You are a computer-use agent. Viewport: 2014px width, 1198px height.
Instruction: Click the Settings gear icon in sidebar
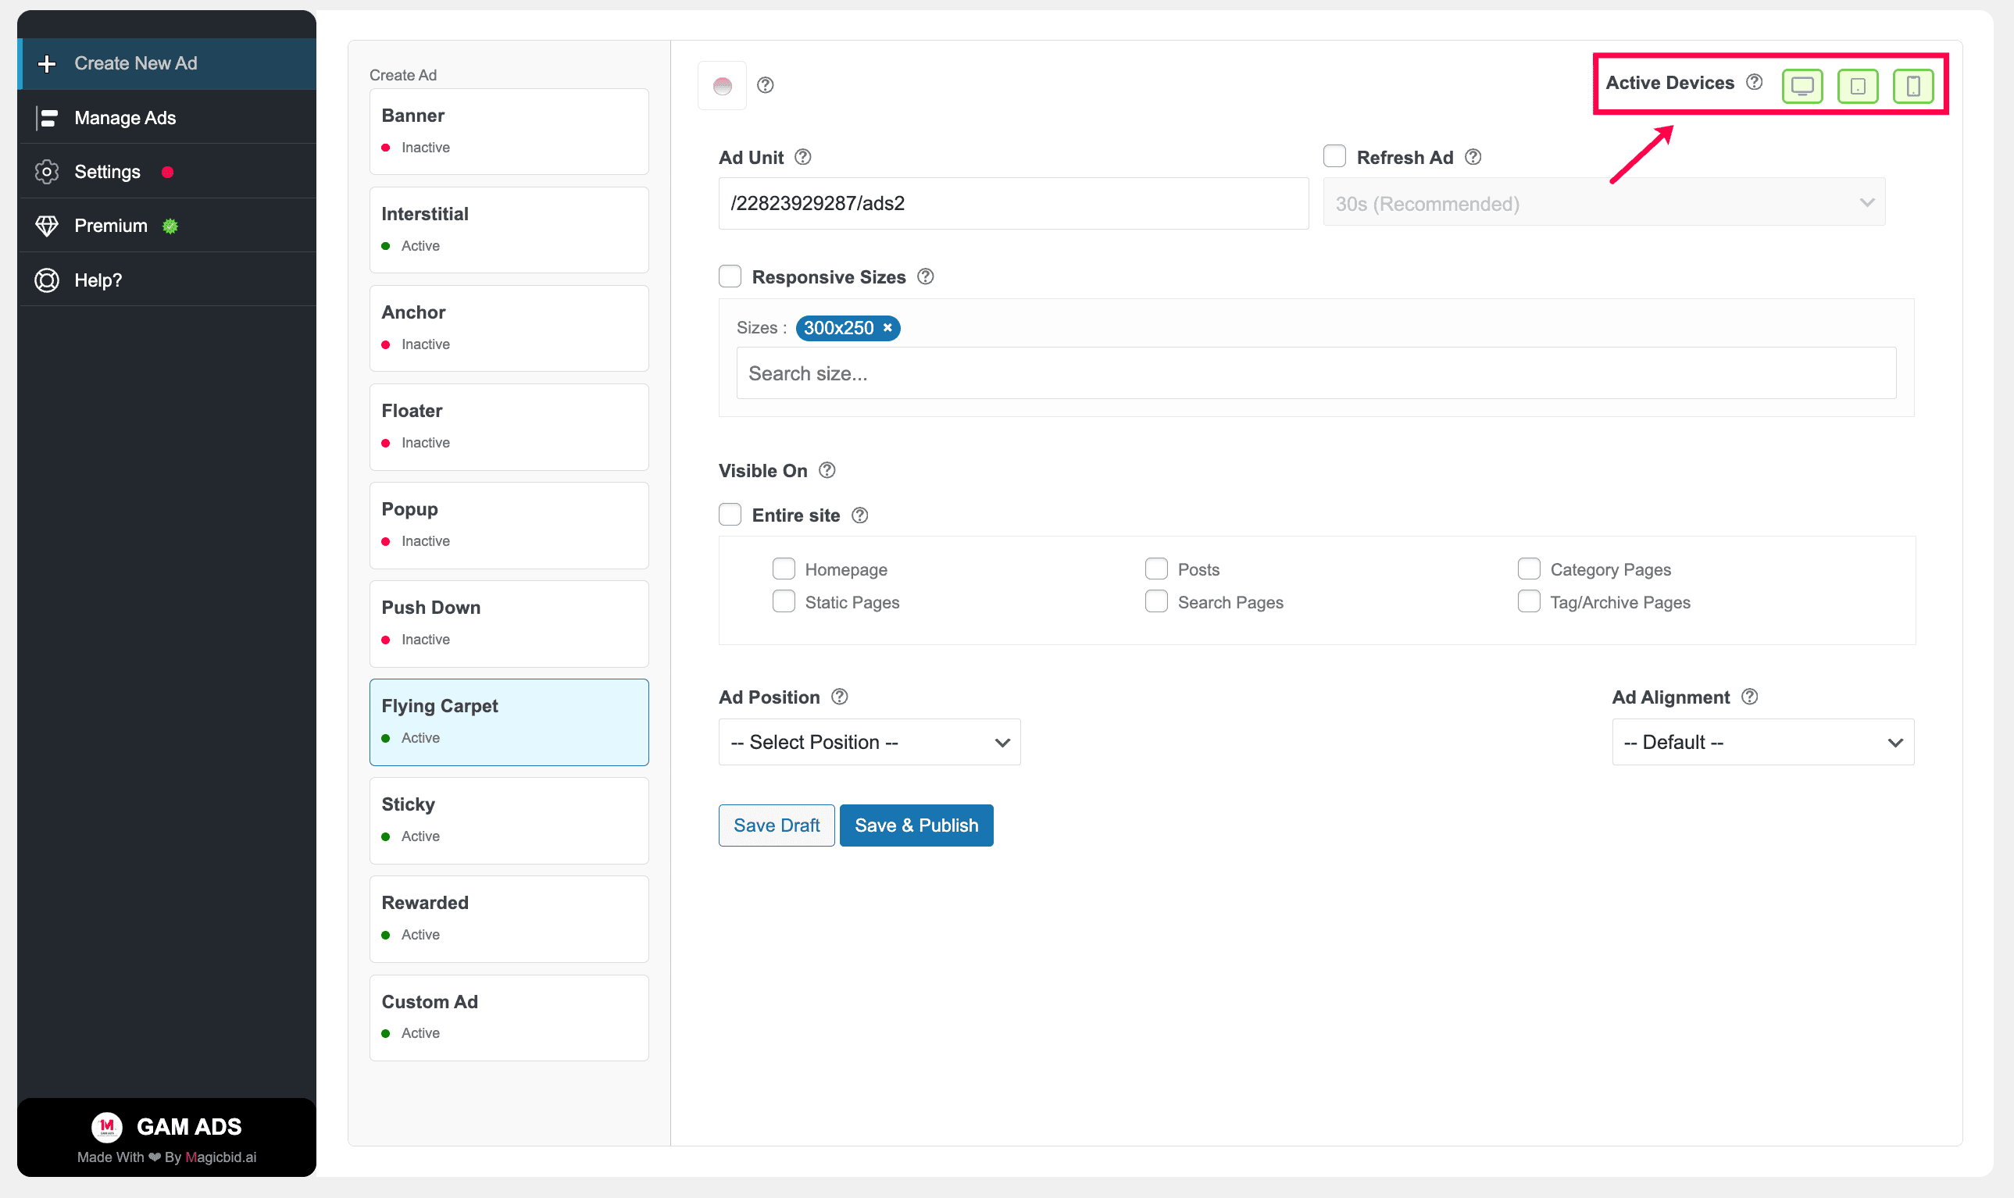[x=47, y=172]
